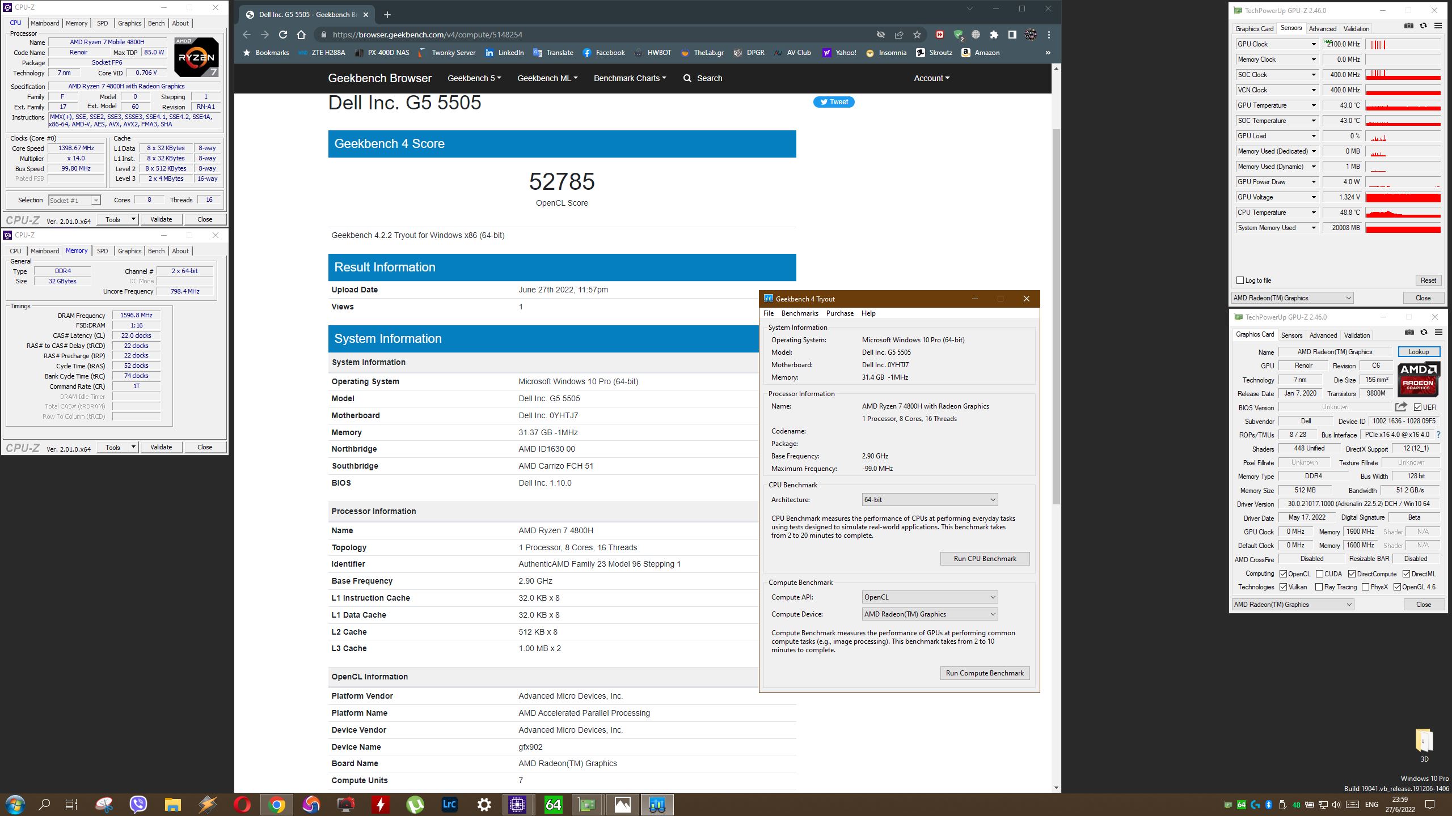The width and height of the screenshot is (1452, 816).
Task: Click BIOS export share icon in GPU-Z
Action: pos(1401,407)
